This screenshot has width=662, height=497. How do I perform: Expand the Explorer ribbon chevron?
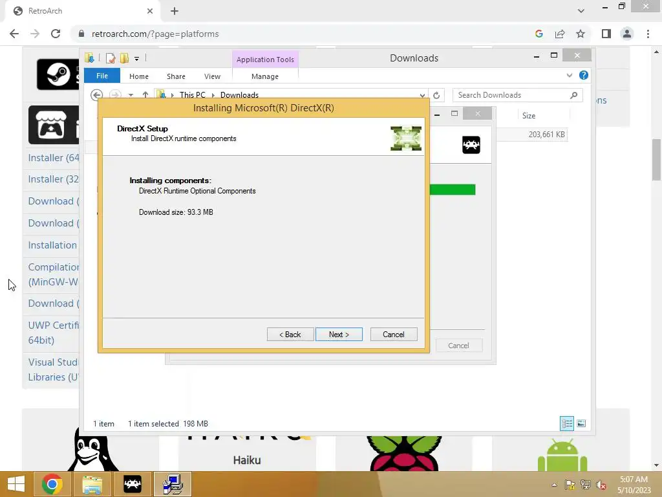(x=569, y=75)
